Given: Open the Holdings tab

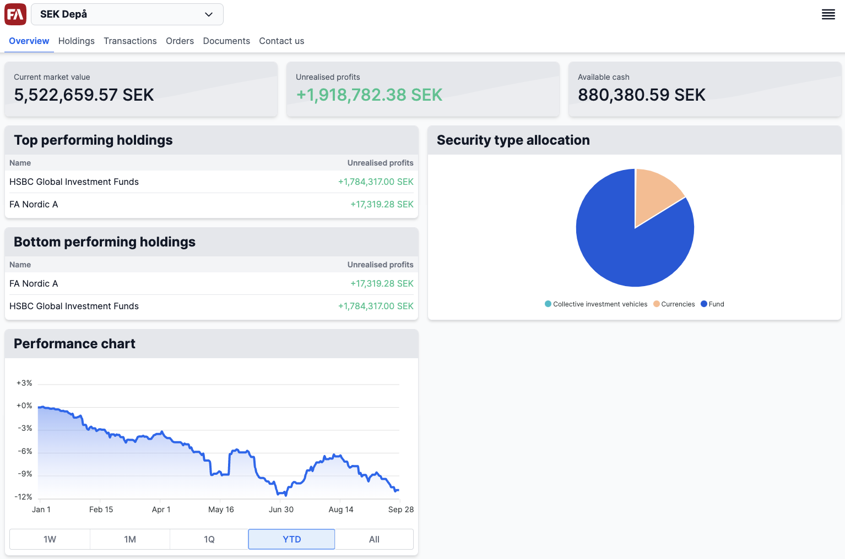Looking at the screenshot, I should pyautogui.click(x=77, y=41).
